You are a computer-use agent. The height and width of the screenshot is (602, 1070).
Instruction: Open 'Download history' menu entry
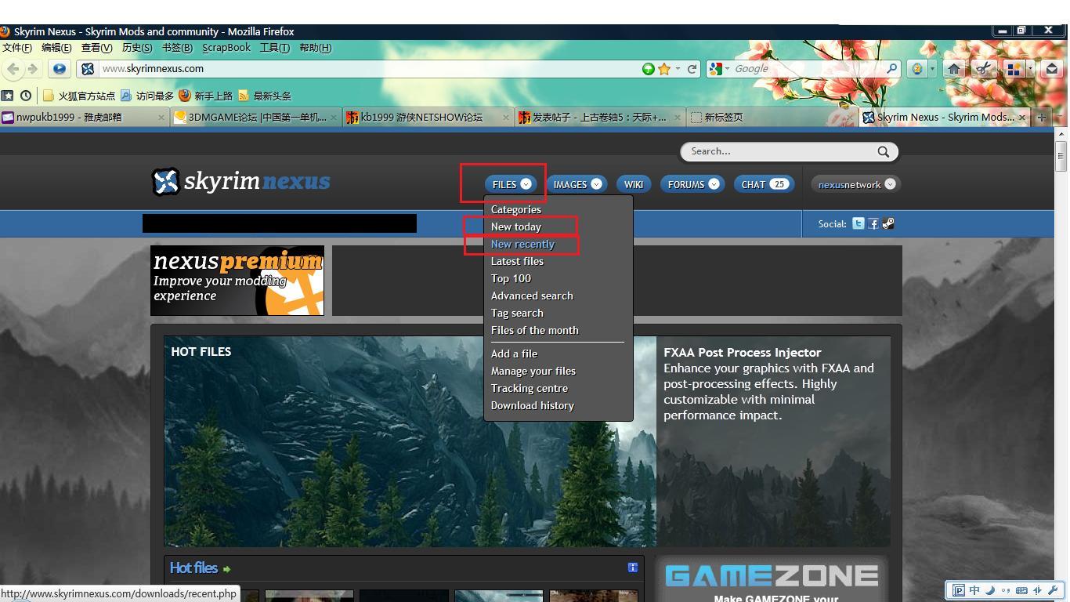[533, 405]
